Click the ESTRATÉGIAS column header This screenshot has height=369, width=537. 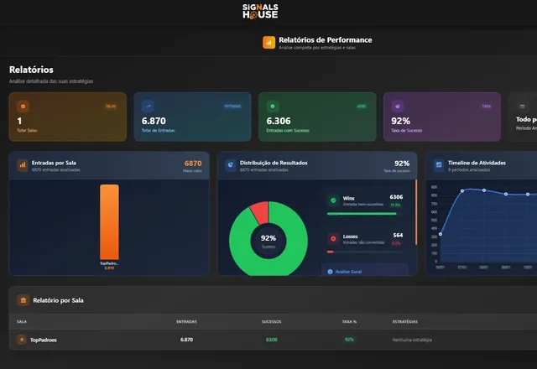405,322
